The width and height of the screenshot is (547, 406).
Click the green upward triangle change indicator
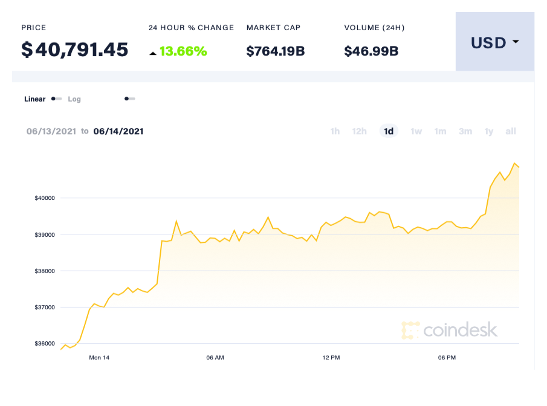(154, 52)
